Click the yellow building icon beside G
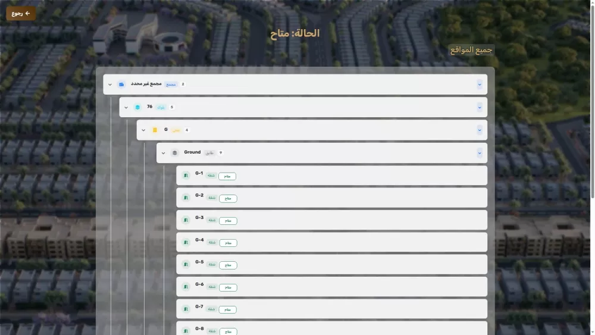595x335 pixels. pos(155,130)
